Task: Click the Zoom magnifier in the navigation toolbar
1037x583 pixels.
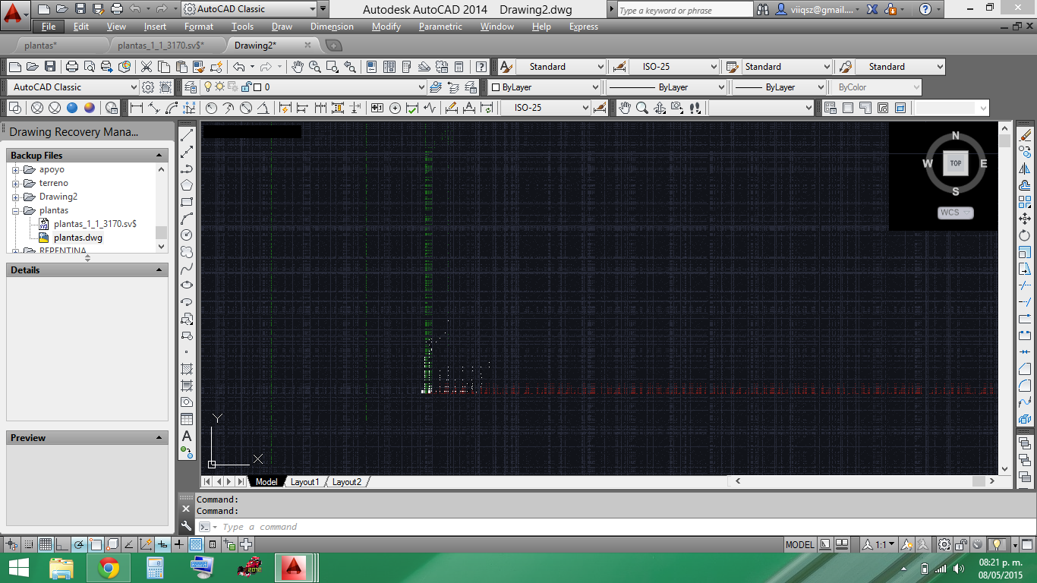Action: (642, 108)
